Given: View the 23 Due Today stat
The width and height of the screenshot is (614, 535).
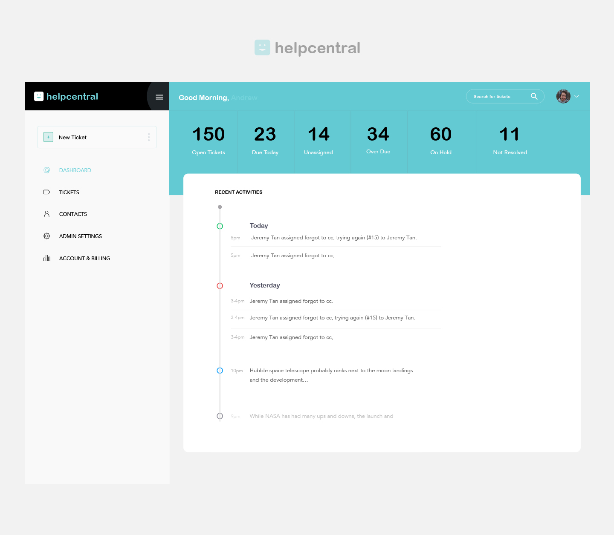Looking at the screenshot, I should pyautogui.click(x=265, y=141).
